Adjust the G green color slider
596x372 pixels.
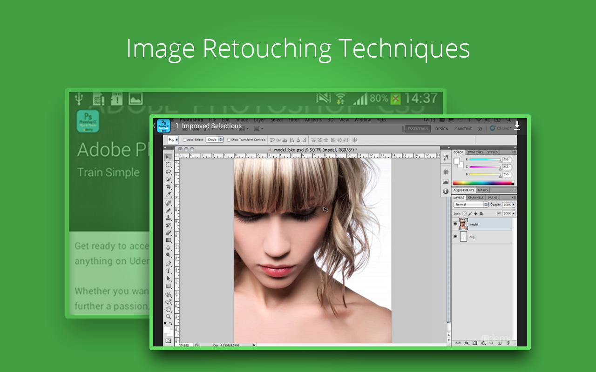pyautogui.click(x=485, y=167)
